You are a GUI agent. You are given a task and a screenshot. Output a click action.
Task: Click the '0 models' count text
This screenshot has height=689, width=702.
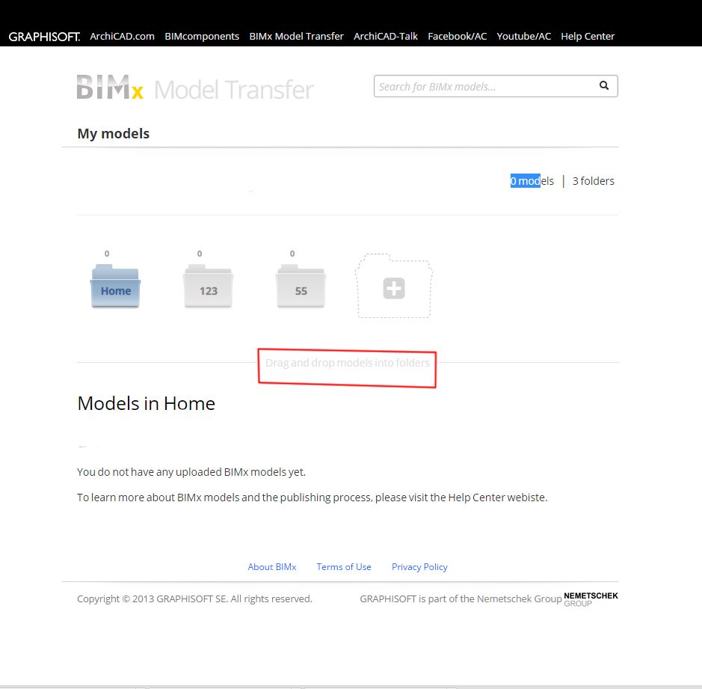click(x=532, y=181)
